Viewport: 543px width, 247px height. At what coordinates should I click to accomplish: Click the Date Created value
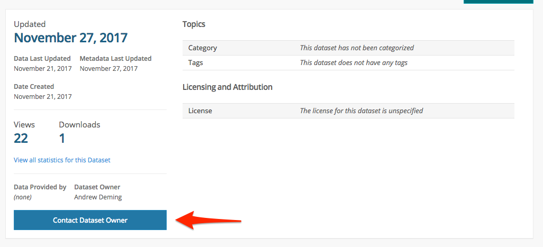[43, 96]
